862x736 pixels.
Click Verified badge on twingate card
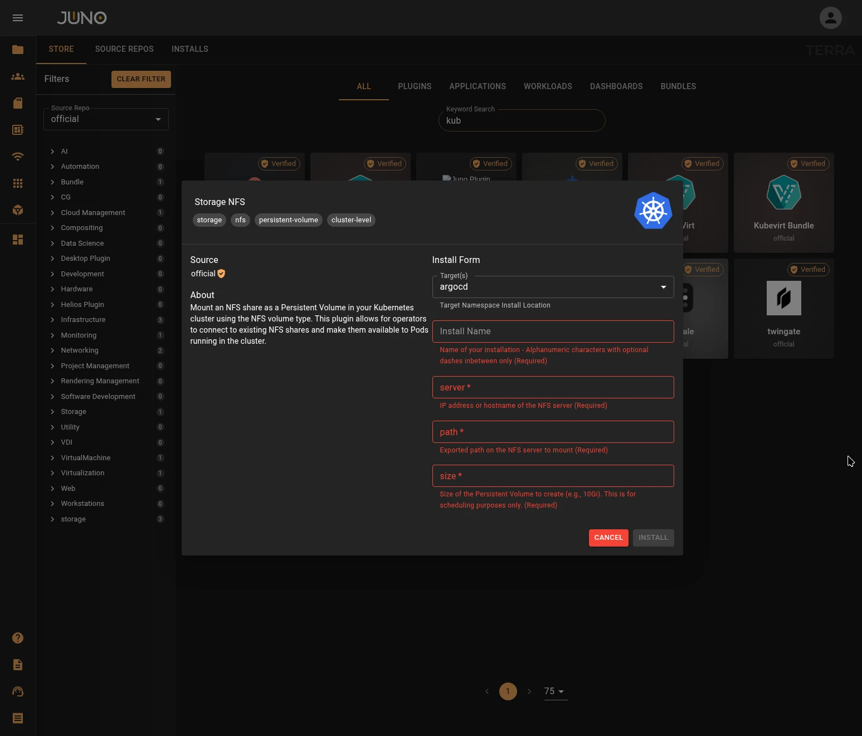[x=809, y=270]
